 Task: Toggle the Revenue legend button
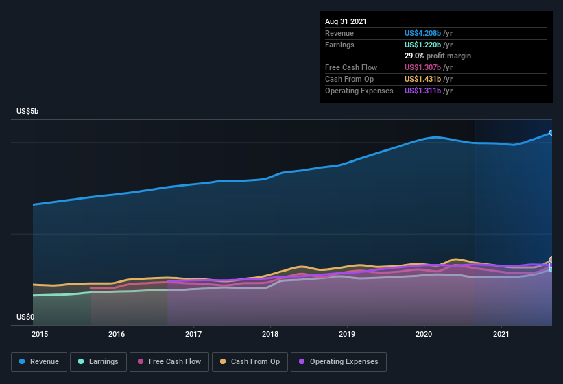[39, 362]
